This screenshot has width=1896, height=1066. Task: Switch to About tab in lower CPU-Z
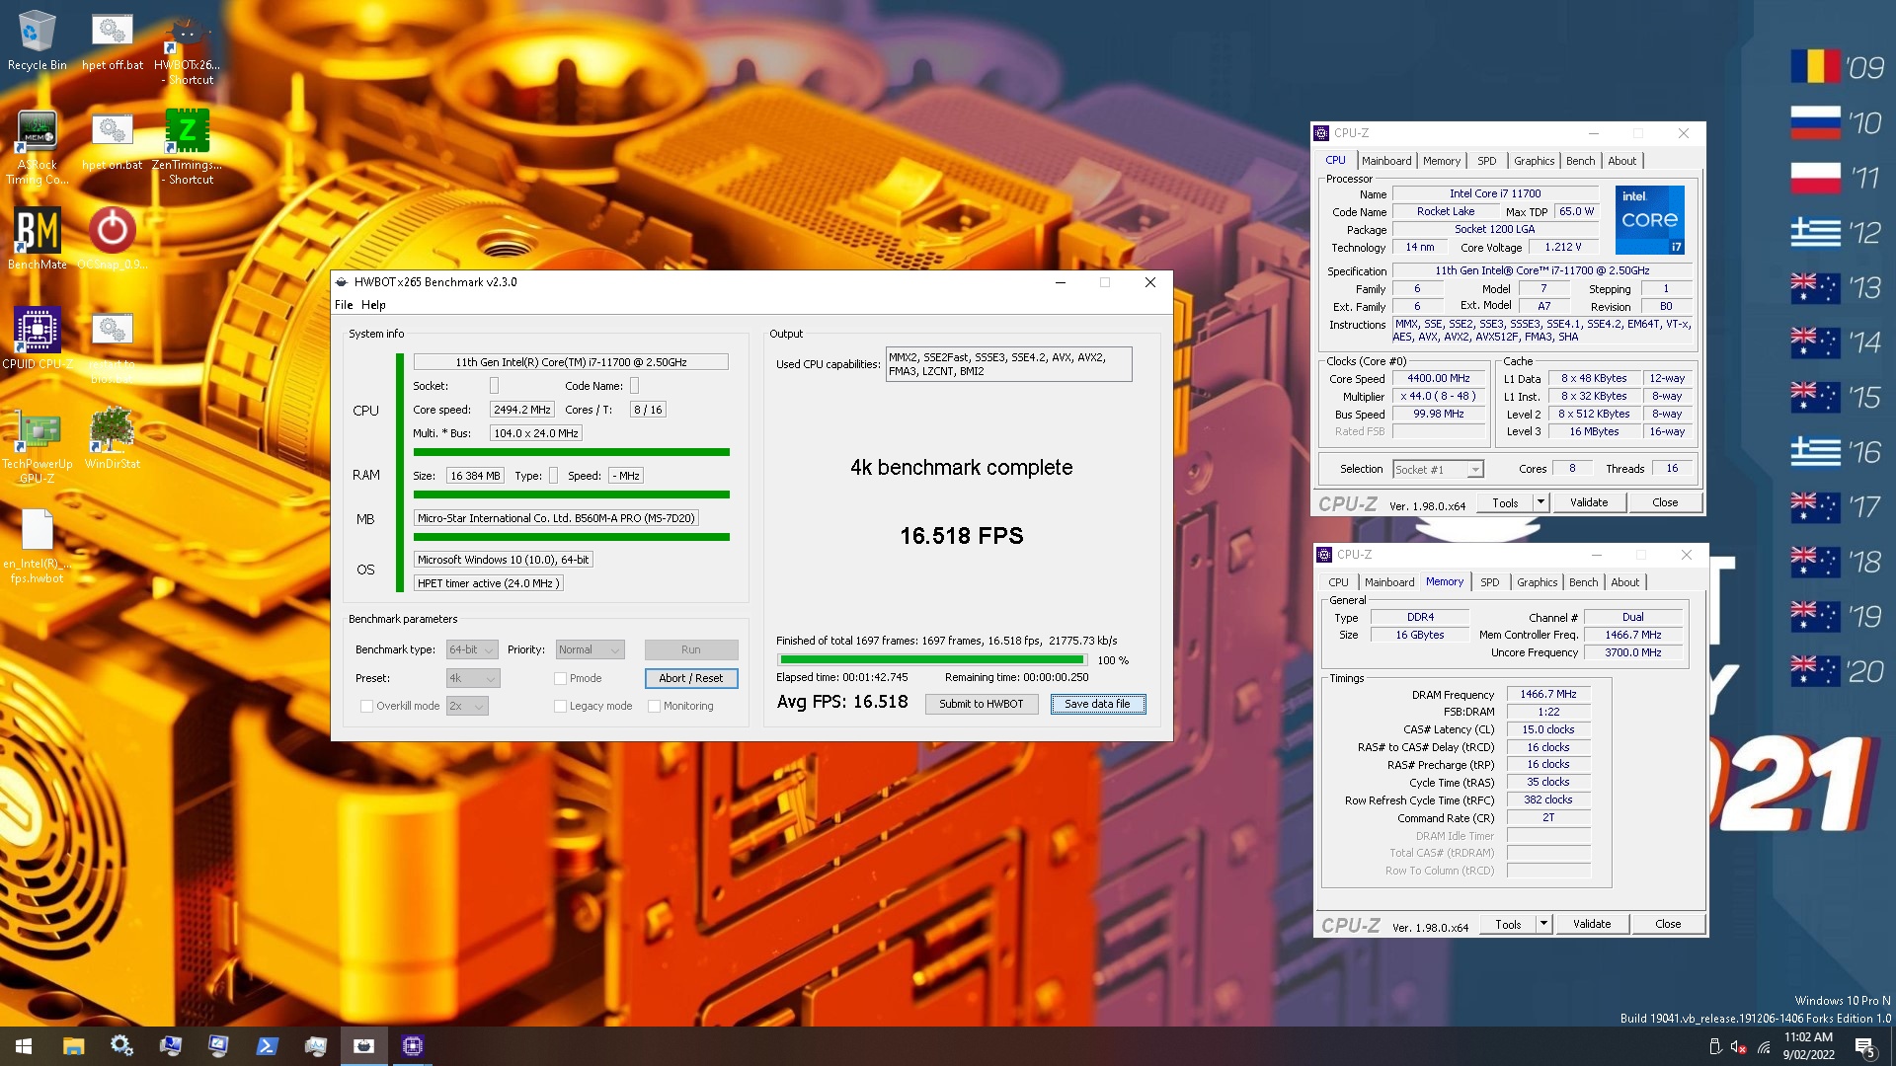[x=1625, y=582]
